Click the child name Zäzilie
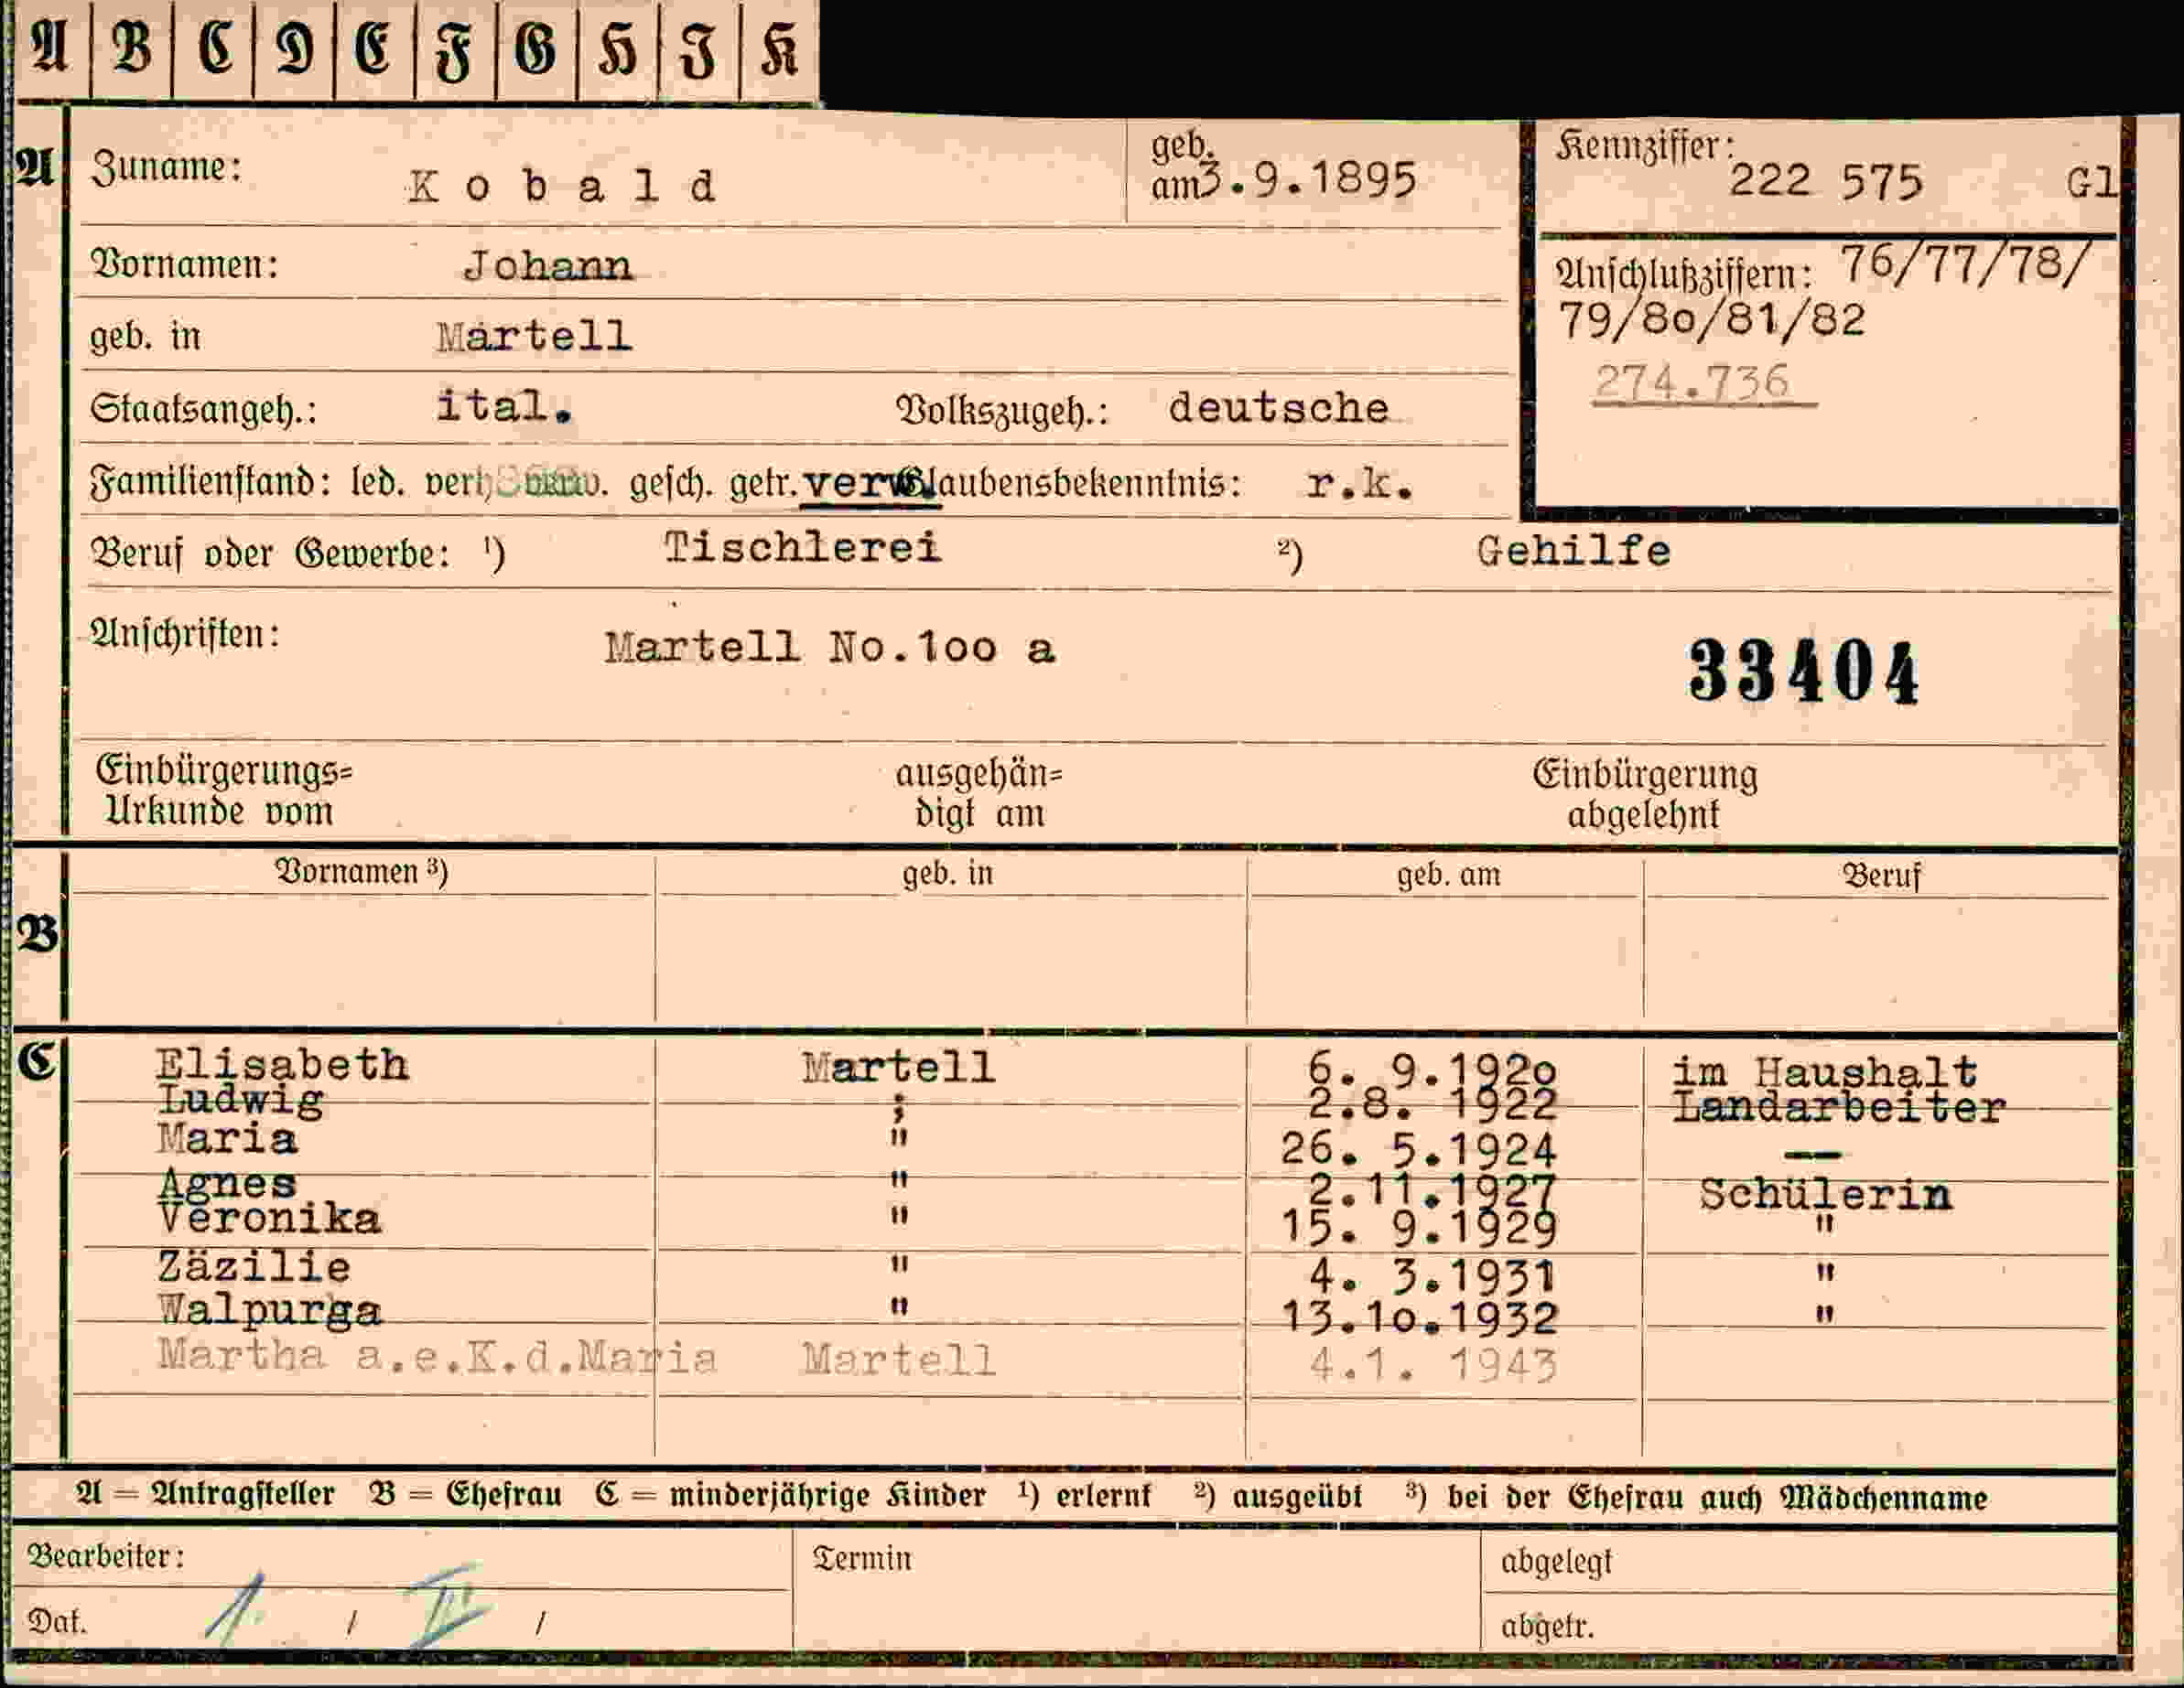The height and width of the screenshot is (1688, 2184). pyautogui.click(x=254, y=1267)
